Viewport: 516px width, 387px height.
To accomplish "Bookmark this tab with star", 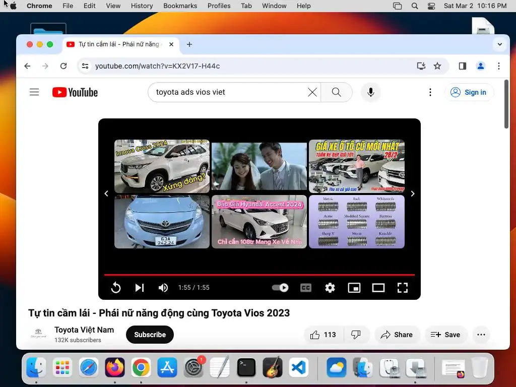I will (x=437, y=66).
